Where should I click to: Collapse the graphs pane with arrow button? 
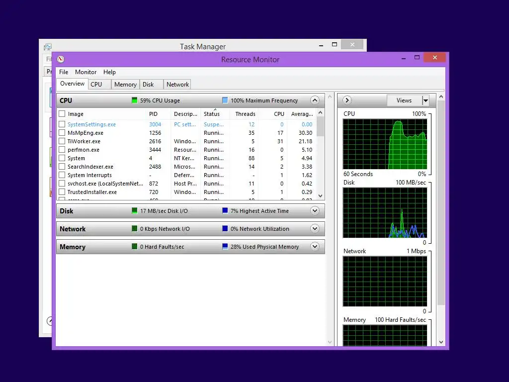click(x=347, y=100)
